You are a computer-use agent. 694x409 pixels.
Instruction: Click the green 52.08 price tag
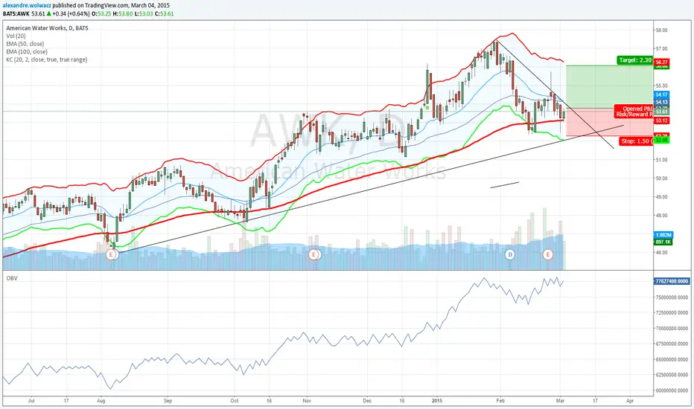[662, 141]
